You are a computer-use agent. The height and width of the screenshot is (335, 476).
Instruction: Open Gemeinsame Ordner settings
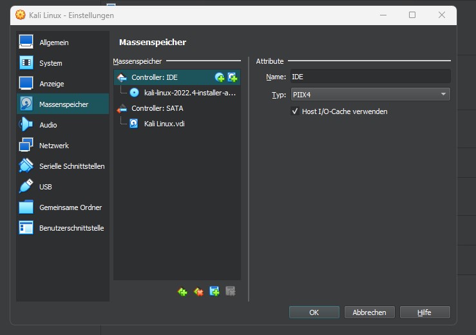point(63,207)
